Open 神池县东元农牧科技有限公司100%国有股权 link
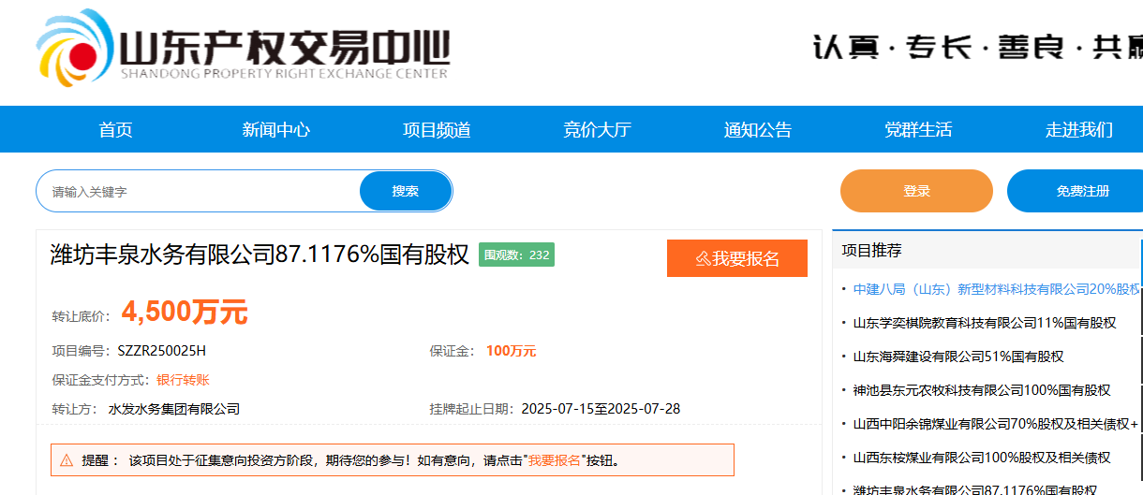Viewport: 1143px width, 495px height. click(x=982, y=390)
